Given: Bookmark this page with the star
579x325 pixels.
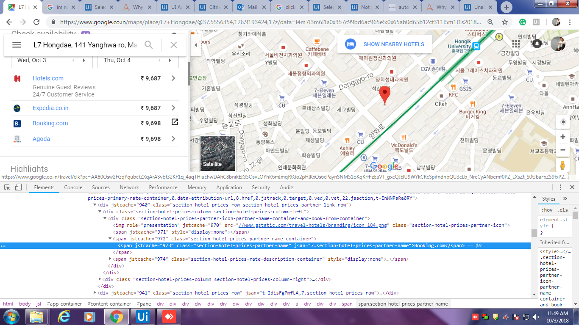Looking at the screenshot, I should 505,22.
